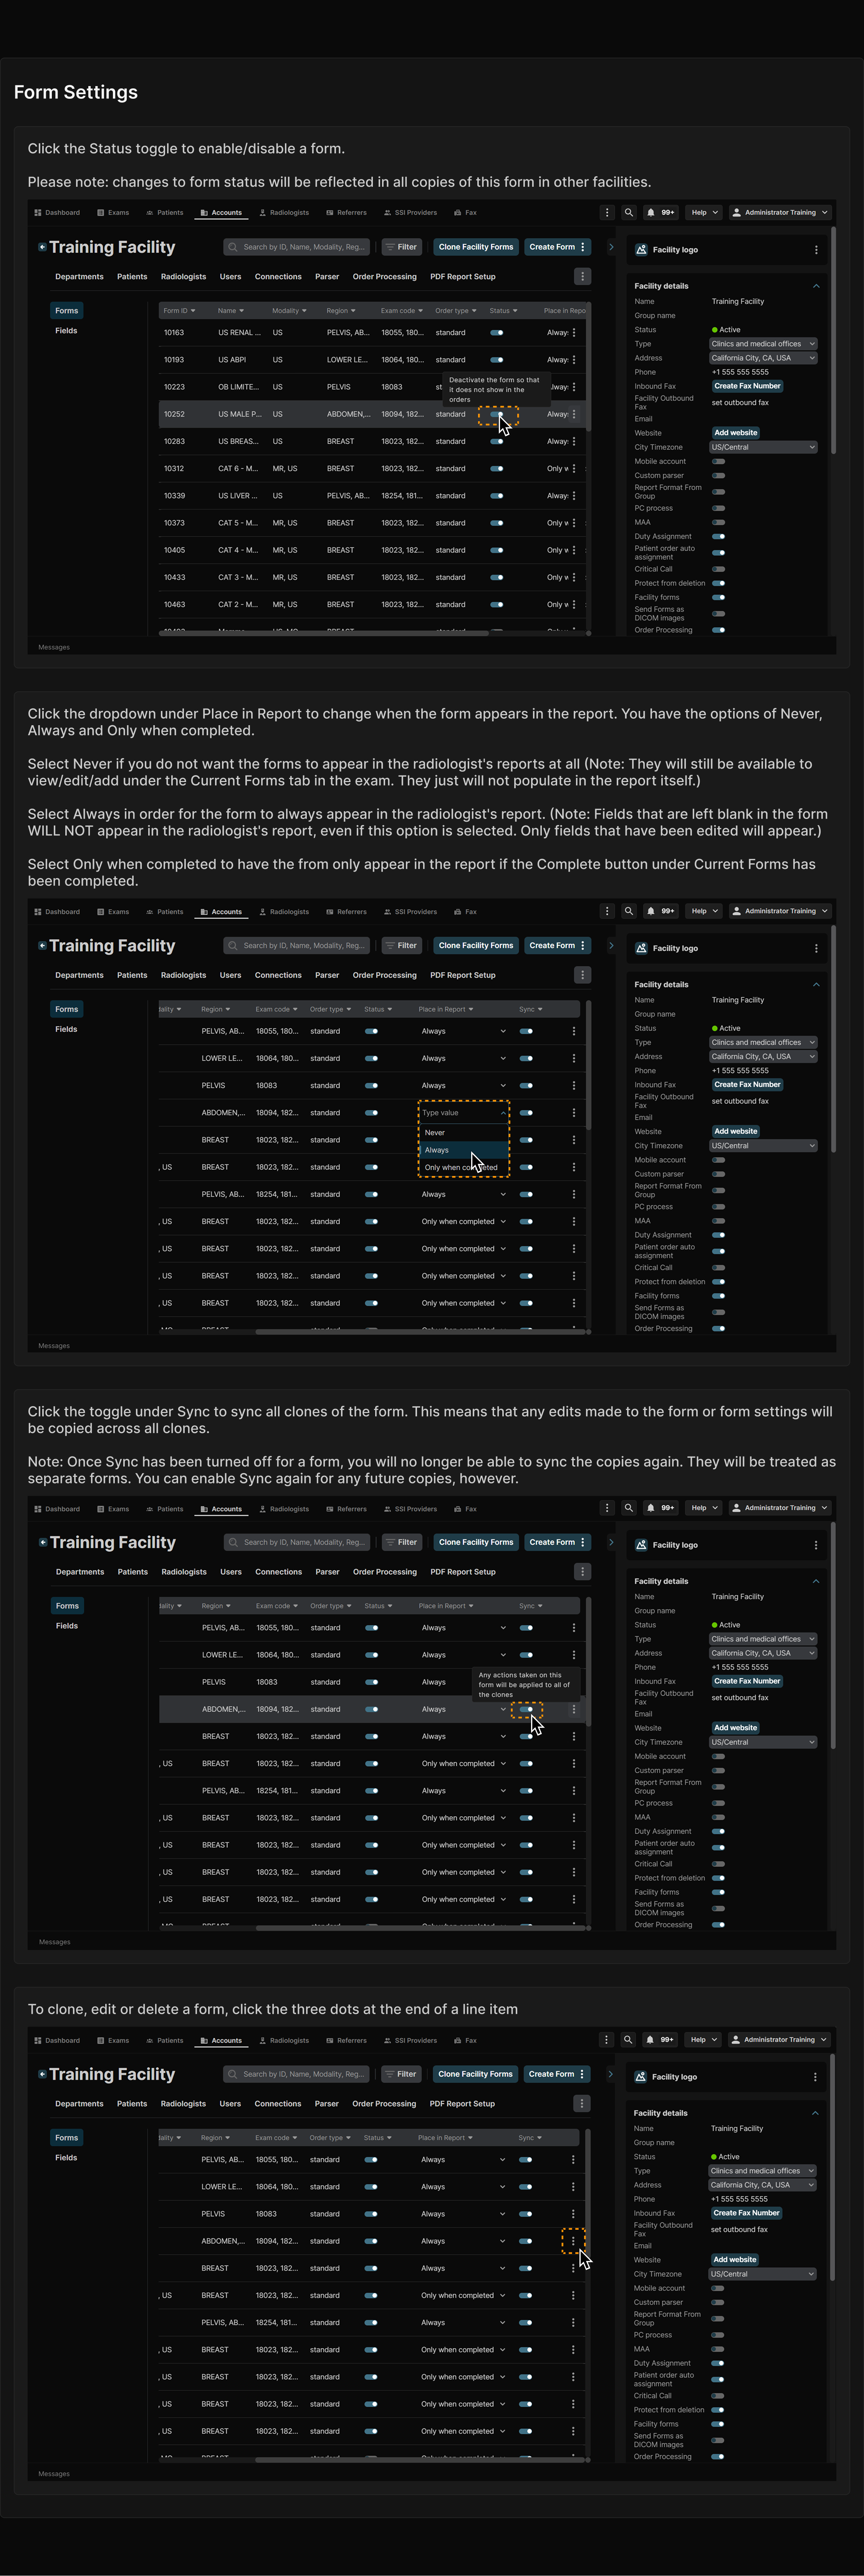Viewport: 864px width, 2576px height.
Task: Click Facility logo three-dot menu in third screenshot
Action: coord(816,1545)
